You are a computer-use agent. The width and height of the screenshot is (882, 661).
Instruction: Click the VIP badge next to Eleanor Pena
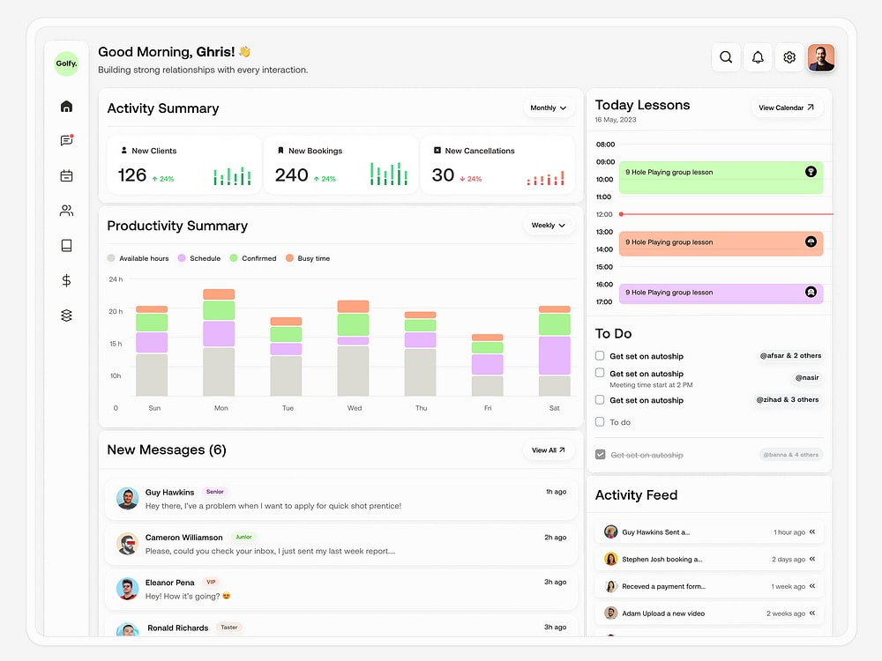(211, 582)
